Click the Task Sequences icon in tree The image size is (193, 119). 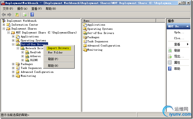pos(18,68)
